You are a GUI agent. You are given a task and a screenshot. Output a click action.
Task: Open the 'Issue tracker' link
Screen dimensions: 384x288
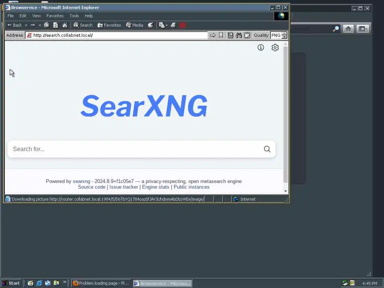coord(124,187)
